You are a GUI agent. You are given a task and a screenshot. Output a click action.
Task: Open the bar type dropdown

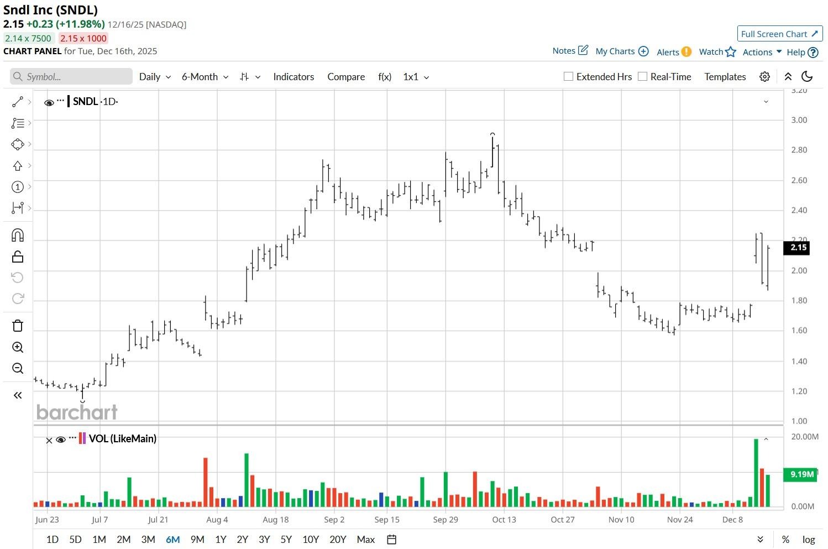pyautogui.click(x=250, y=77)
